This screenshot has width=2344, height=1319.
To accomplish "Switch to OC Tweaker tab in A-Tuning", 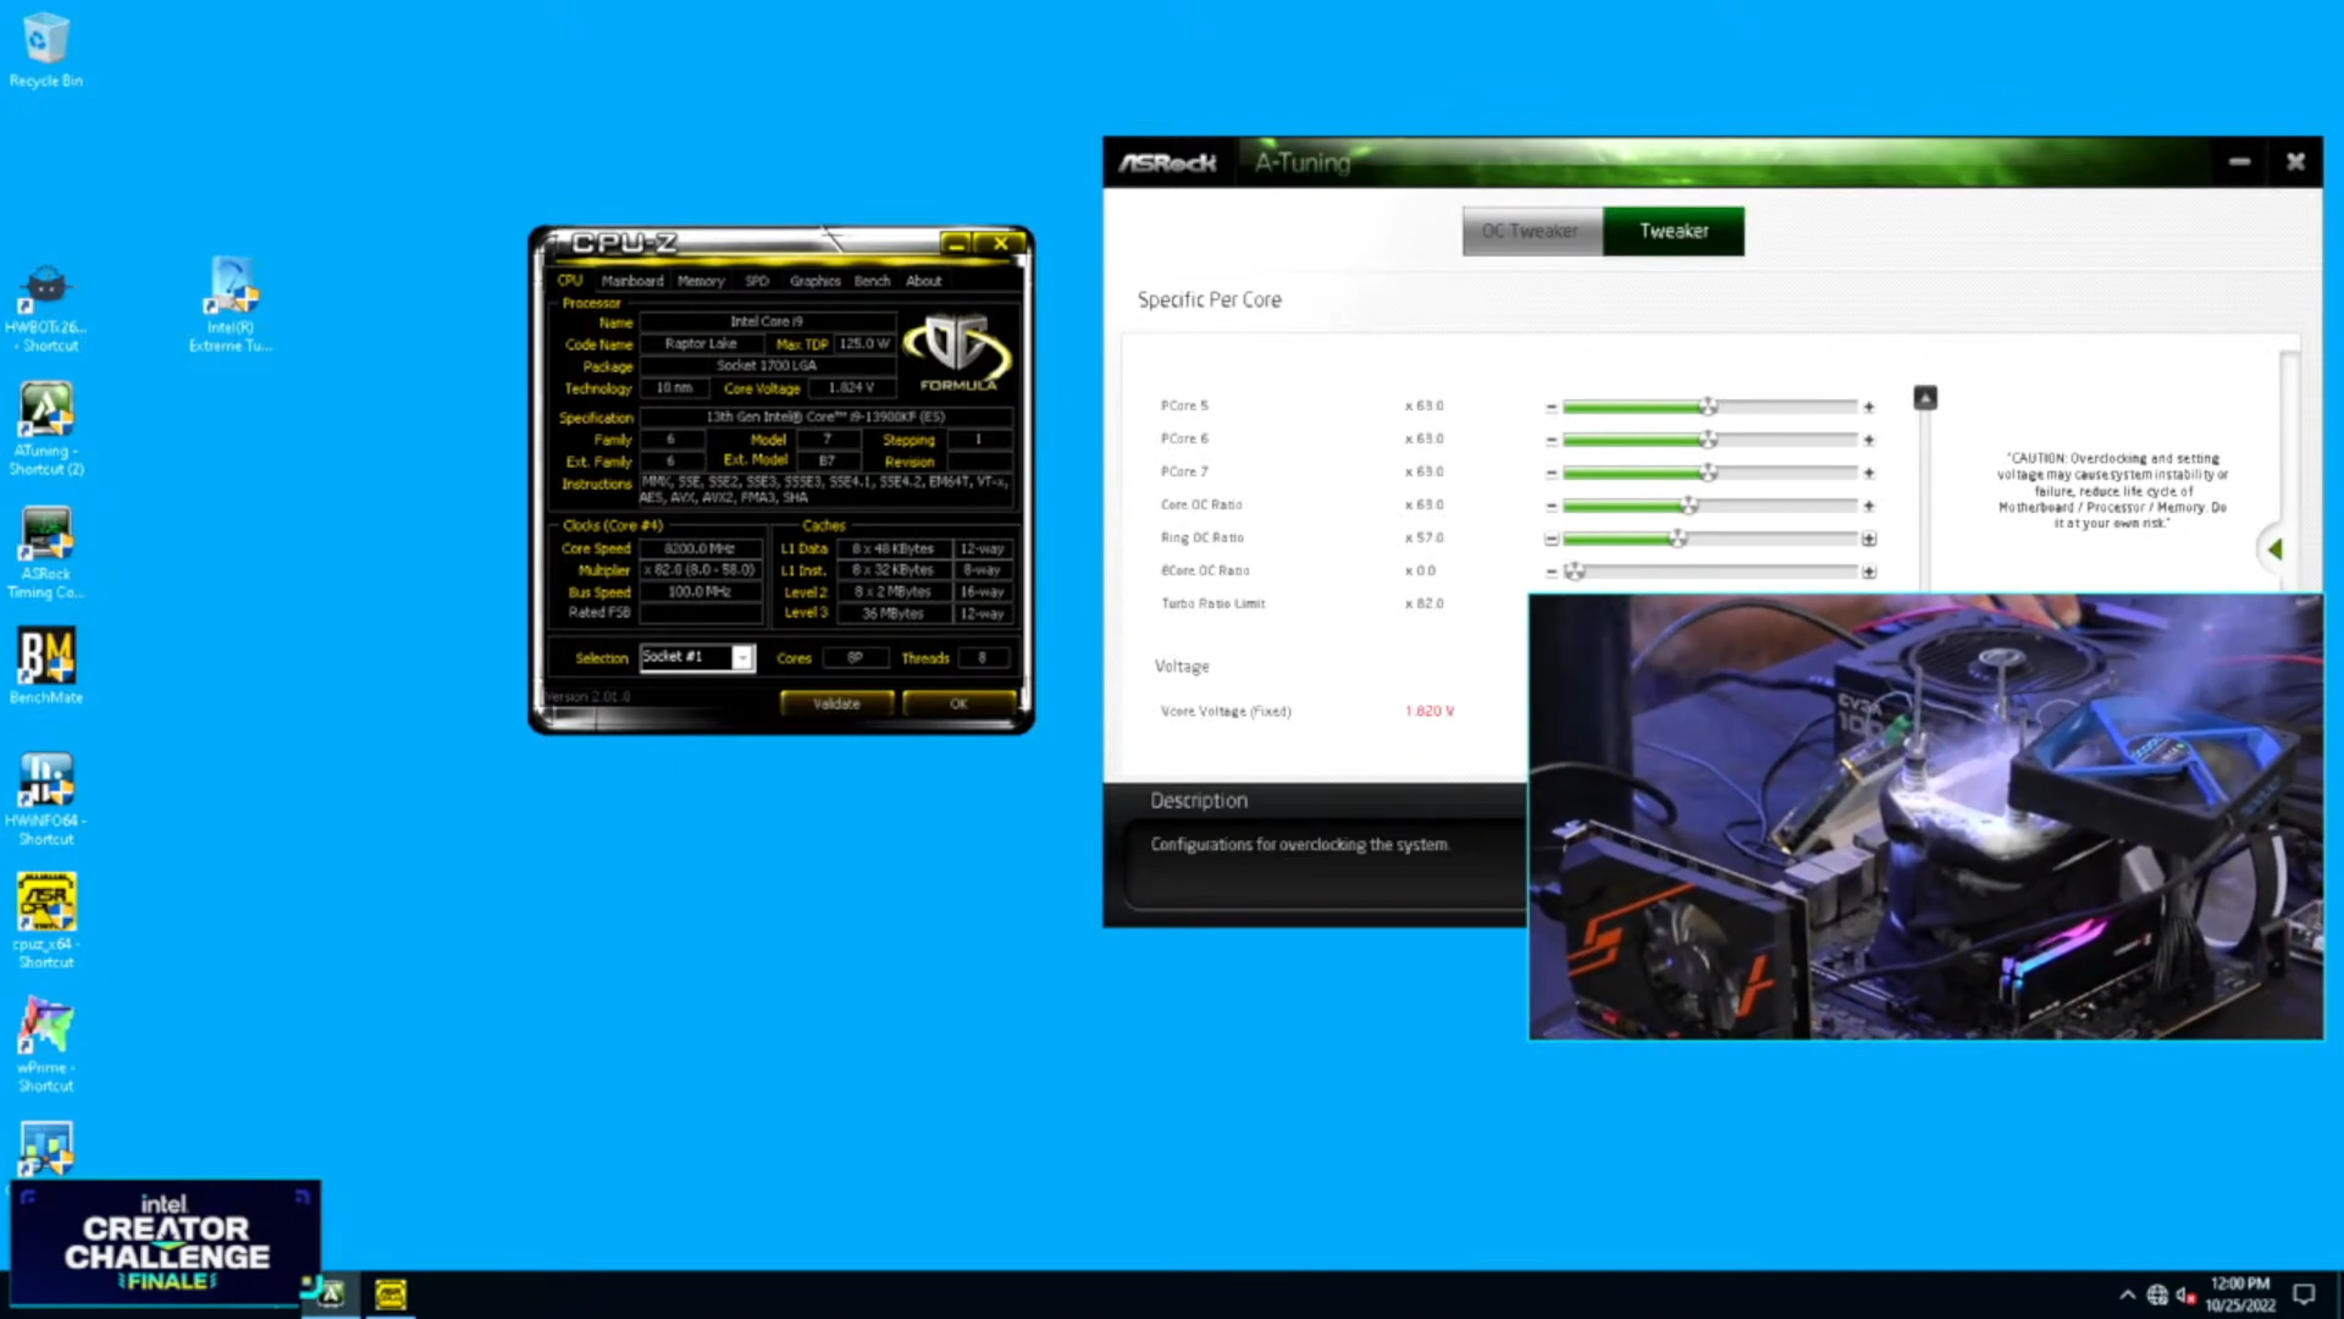I will coord(1532,231).
